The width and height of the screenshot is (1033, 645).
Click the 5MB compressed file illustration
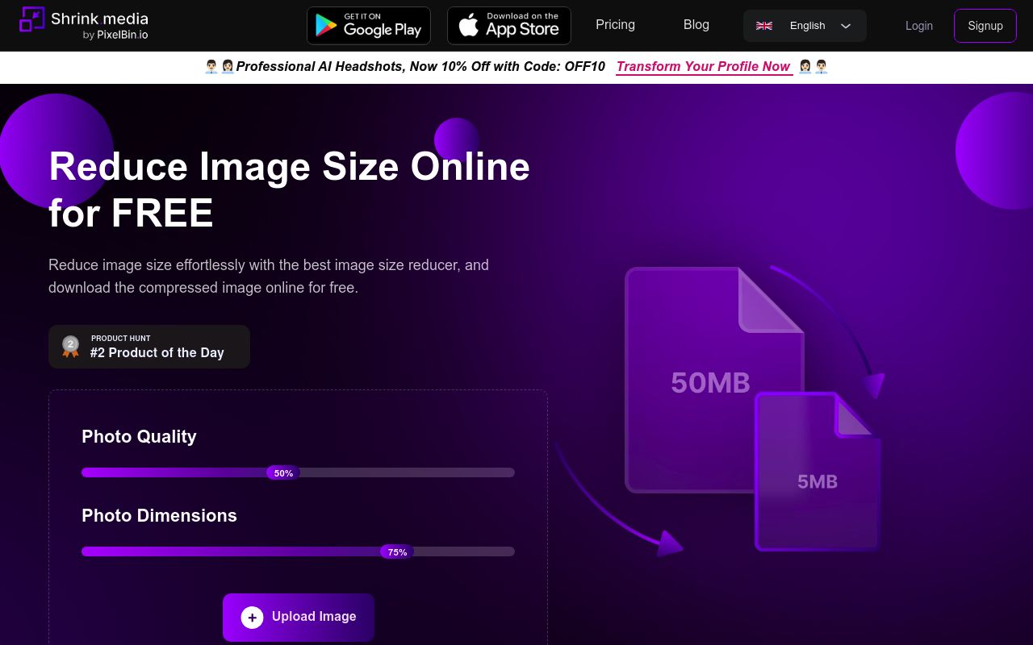[x=817, y=476]
